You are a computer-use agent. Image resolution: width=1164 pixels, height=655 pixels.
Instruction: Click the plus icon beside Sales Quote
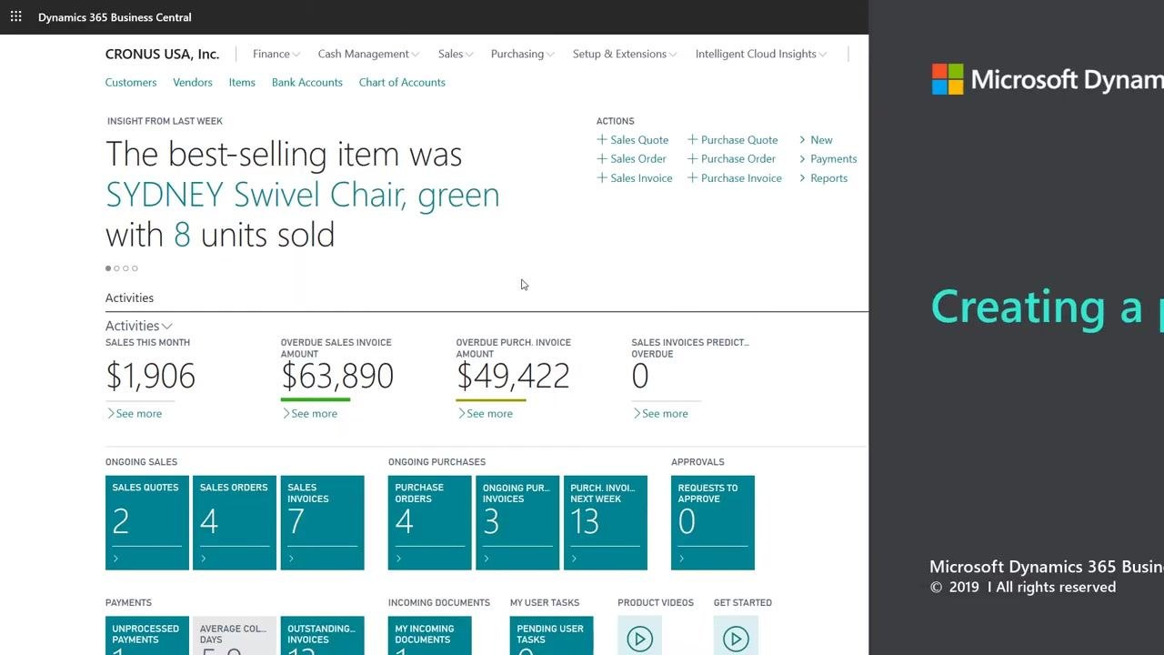point(601,139)
